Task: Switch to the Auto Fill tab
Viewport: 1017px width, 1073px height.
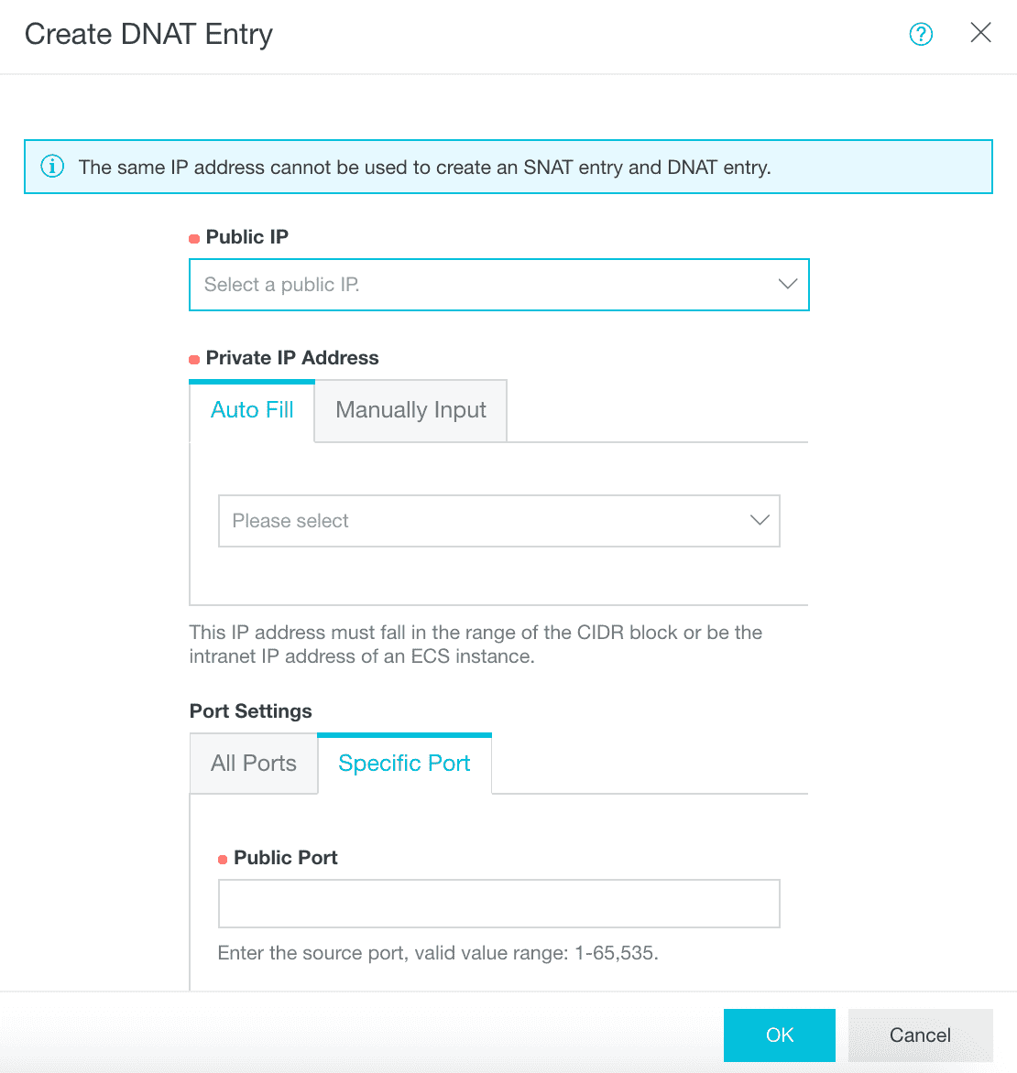Action: (252, 410)
